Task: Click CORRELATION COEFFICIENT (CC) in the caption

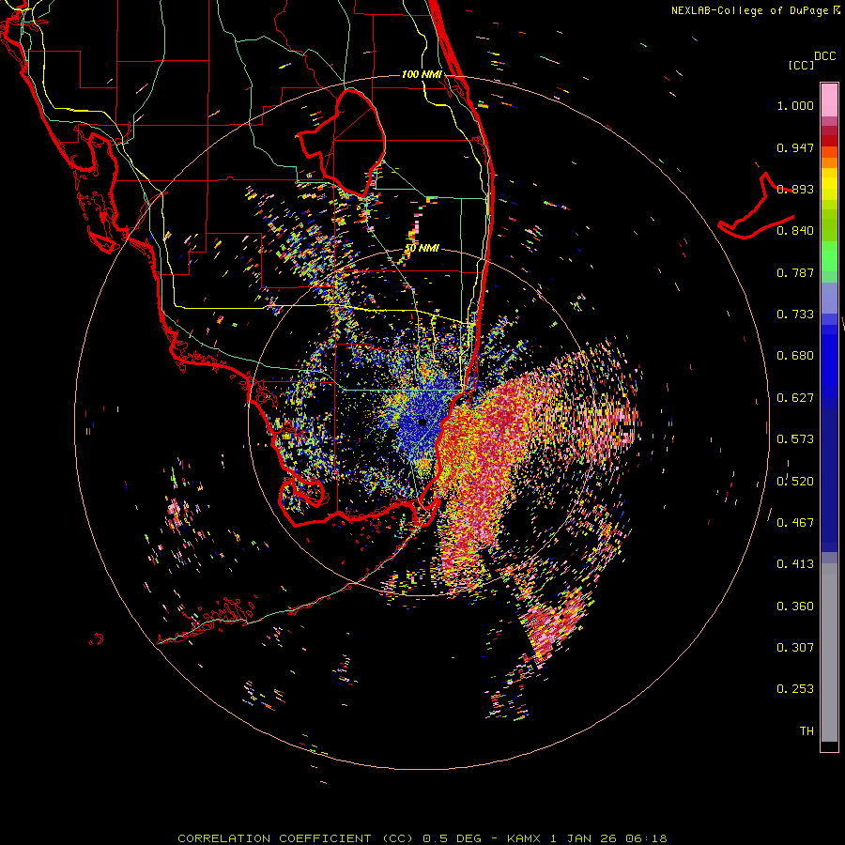Action: tap(296, 838)
